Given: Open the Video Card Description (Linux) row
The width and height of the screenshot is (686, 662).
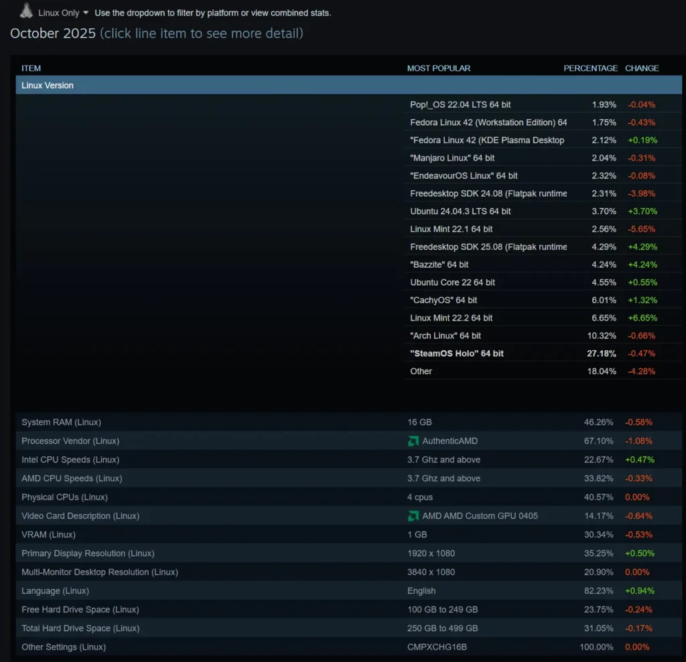Looking at the screenshot, I should tap(80, 516).
